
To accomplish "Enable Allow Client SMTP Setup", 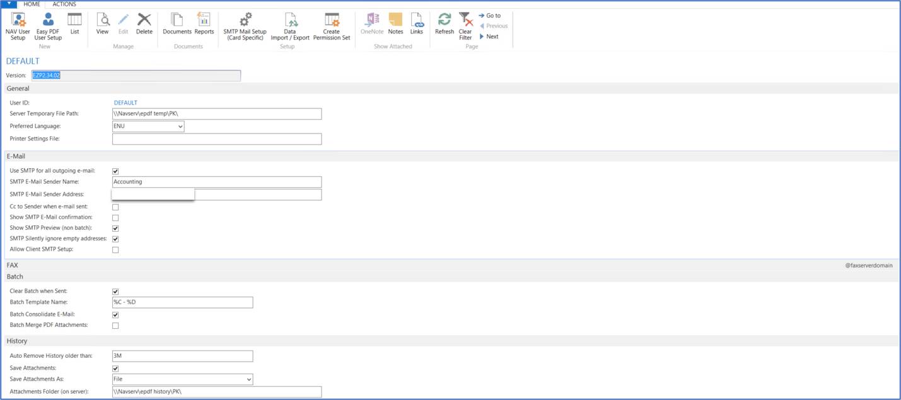I will (x=115, y=250).
